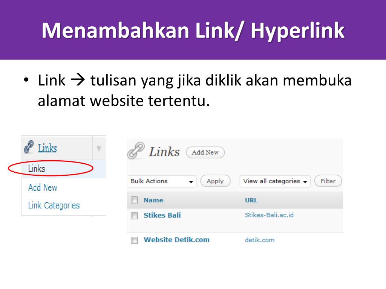Collapse the Links sidebar menu using its arrow
Image resolution: width=386 pixels, height=289 pixels.
99,148
